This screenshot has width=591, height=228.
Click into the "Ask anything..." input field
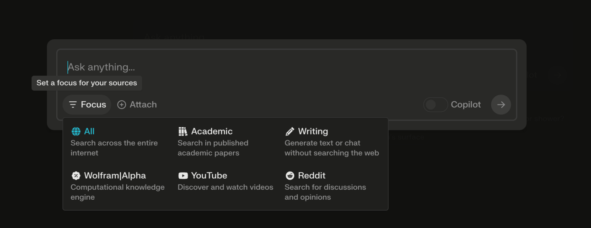tap(286, 67)
